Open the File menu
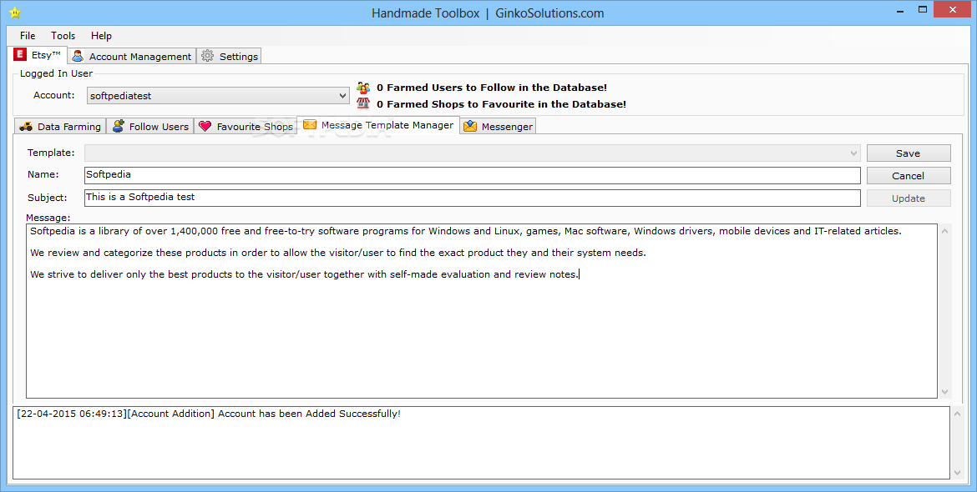 [28, 36]
